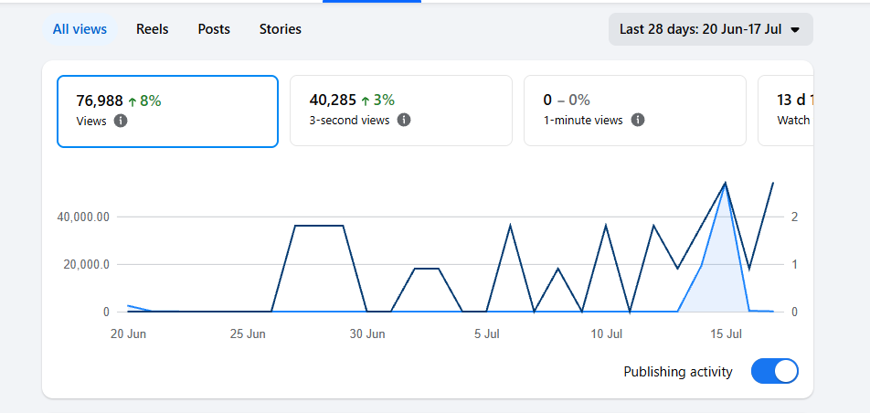Select the 76,988 Views metric card
The width and height of the screenshot is (870, 413).
[167, 111]
